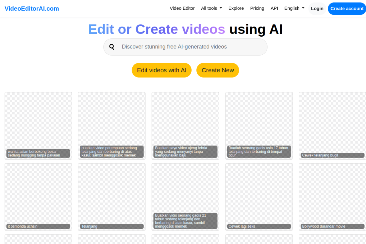
Task: Click the Create New button
Action: [x=218, y=70]
